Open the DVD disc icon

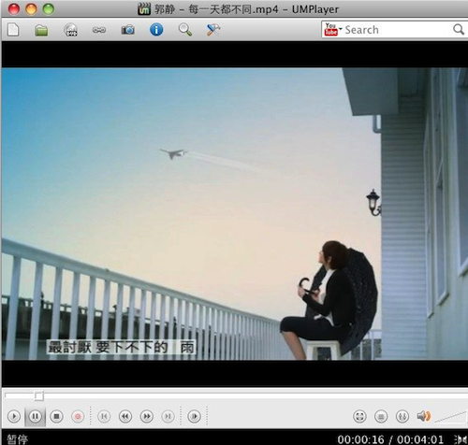tap(70, 30)
